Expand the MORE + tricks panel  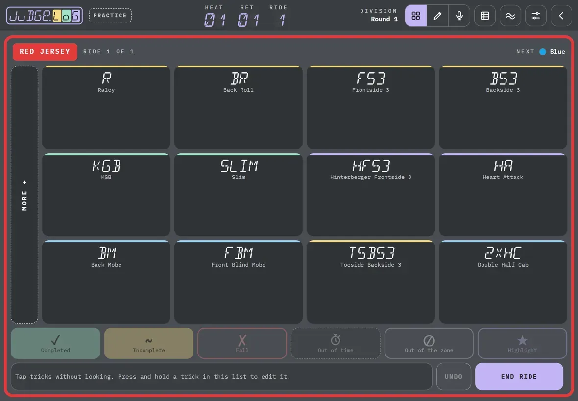click(24, 195)
